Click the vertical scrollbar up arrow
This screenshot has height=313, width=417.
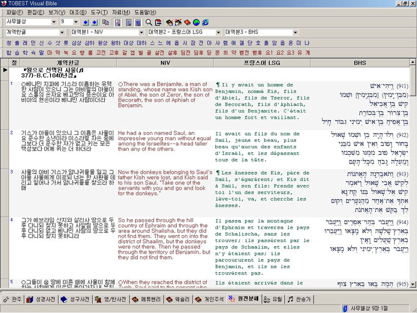[412, 62]
